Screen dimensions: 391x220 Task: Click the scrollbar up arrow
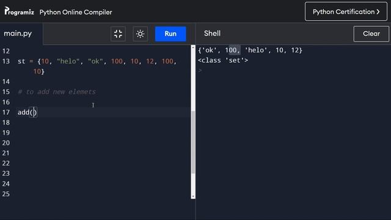pyautogui.click(x=193, y=48)
